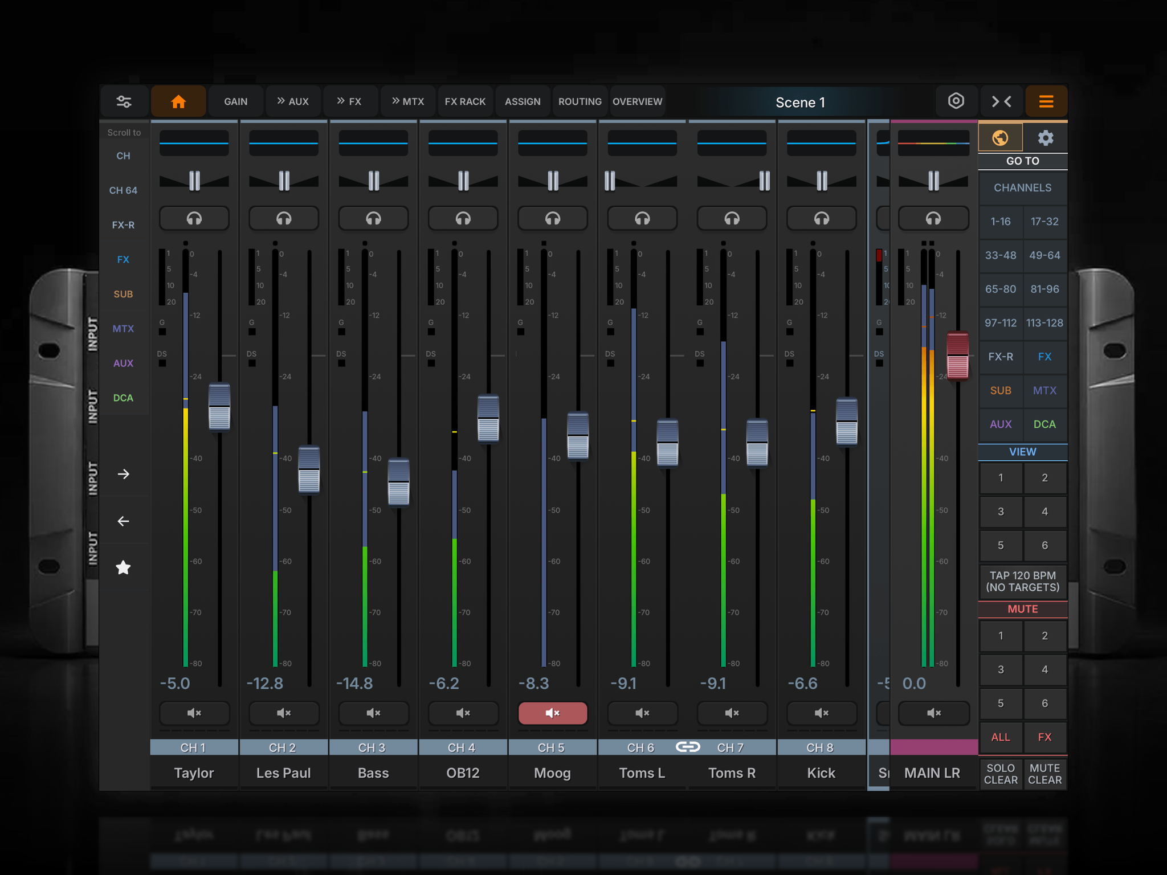Image resolution: width=1167 pixels, height=875 pixels.
Task: Switch to the FX RACK tab
Action: pos(465,101)
